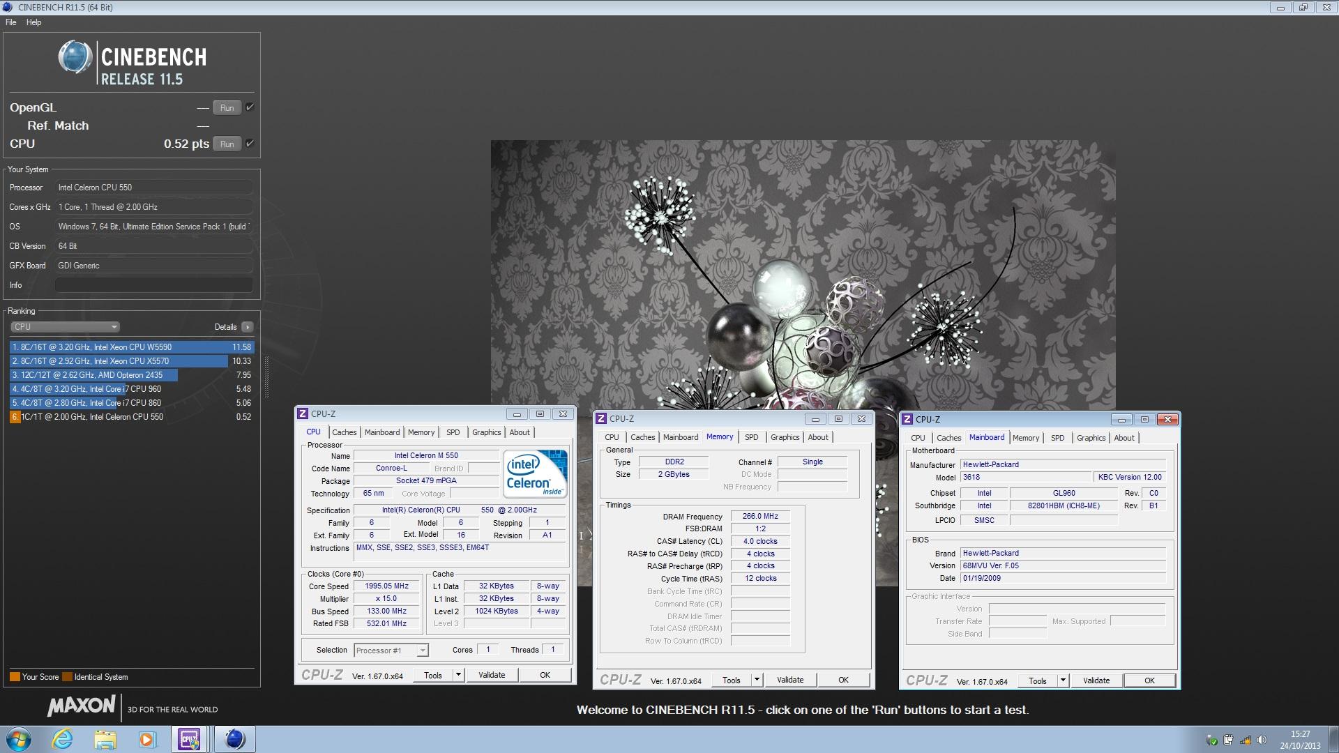Expand the ranking CPU dropdown
The image size is (1339, 753).
click(x=65, y=327)
